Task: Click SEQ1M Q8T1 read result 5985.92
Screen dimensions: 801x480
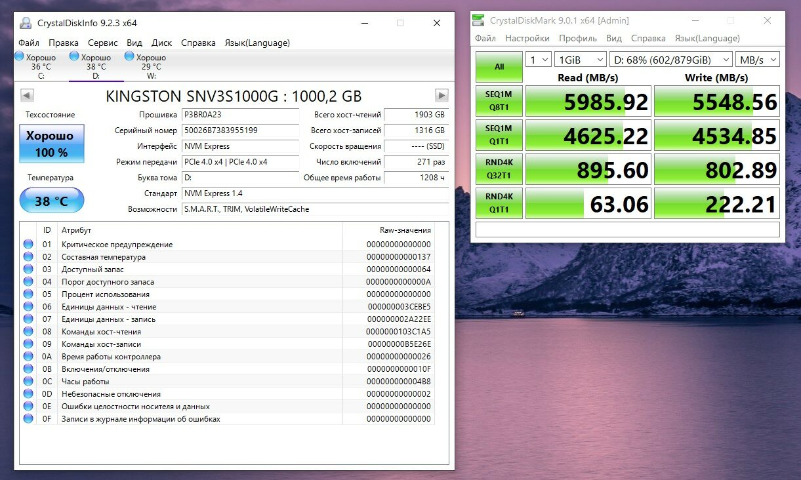Action: point(588,101)
